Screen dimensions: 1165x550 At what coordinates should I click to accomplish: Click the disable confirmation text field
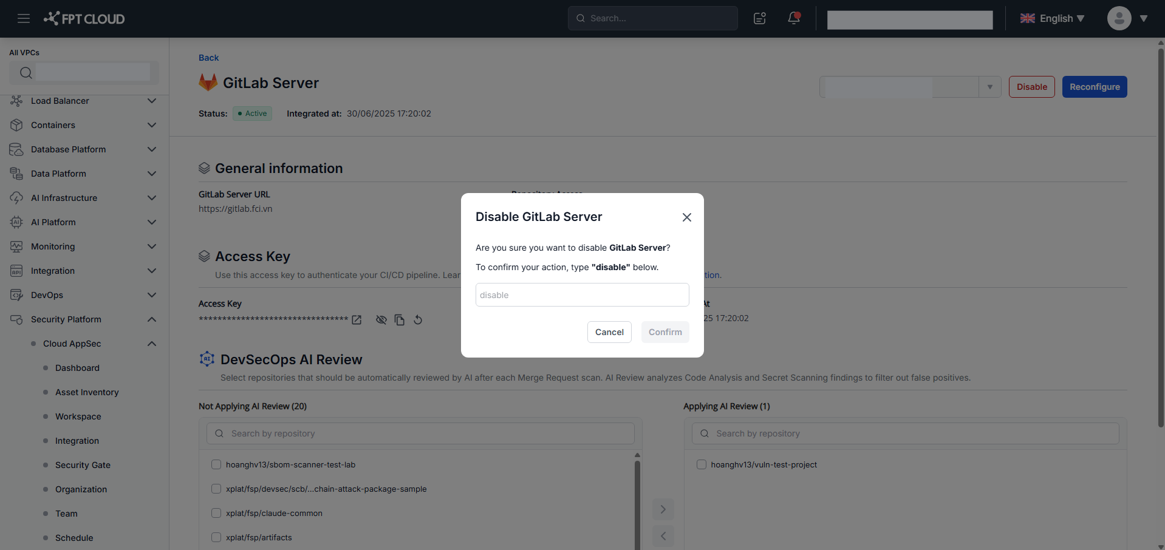582,295
